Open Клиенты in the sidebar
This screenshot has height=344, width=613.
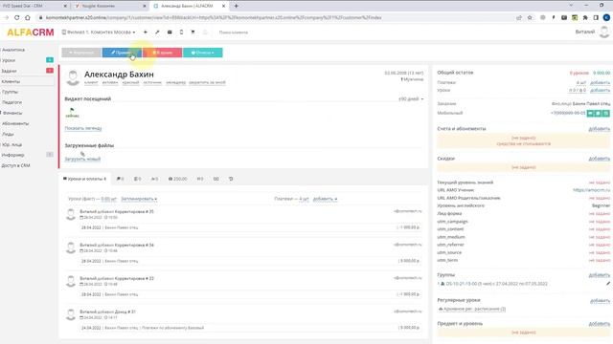pos(11,81)
